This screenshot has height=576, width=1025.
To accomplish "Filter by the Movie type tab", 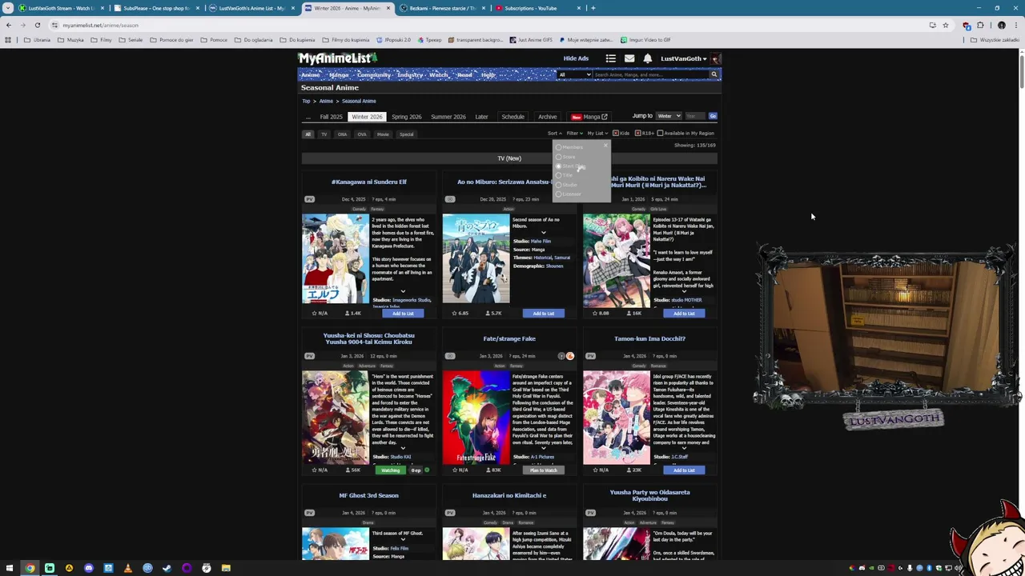I will (x=383, y=134).
